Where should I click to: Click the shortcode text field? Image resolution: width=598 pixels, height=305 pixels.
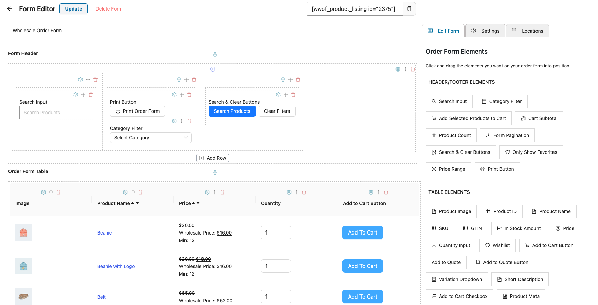355,9
